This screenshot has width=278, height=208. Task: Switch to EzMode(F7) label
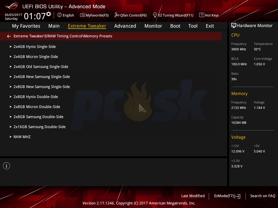click(224, 196)
